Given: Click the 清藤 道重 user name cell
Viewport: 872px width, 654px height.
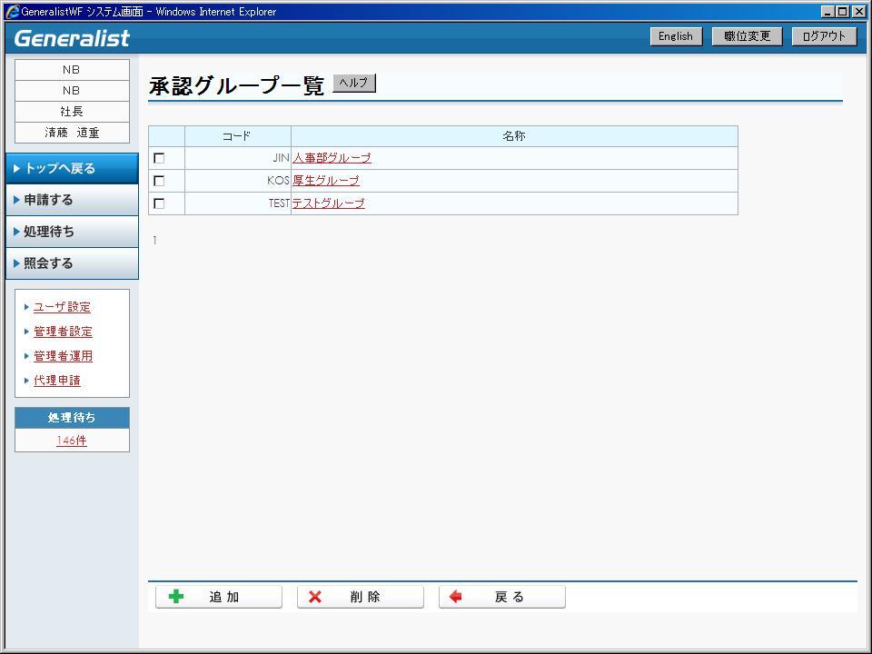Looking at the screenshot, I should [x=72, y=133].
